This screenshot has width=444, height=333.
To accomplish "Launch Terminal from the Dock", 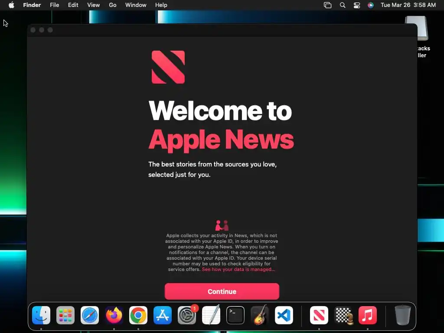I will point(235,315).
